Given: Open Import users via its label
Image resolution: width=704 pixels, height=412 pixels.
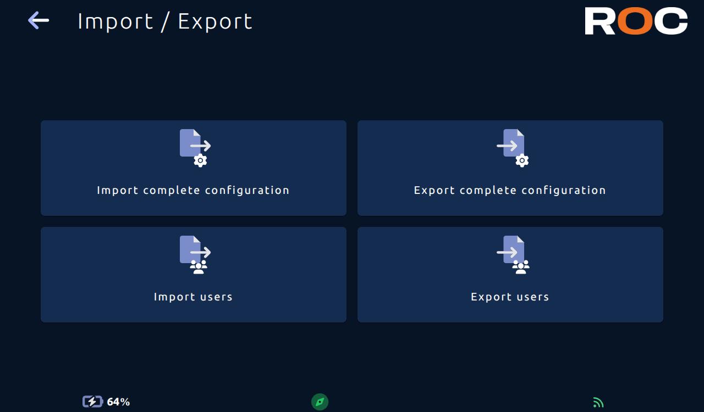Looking at the screenshot, I should pos(193,297).
